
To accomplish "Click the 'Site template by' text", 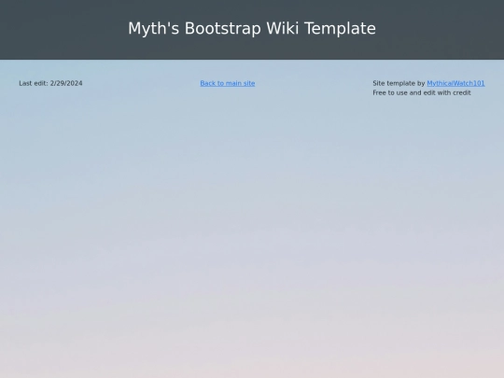I will tap(399, 83).
